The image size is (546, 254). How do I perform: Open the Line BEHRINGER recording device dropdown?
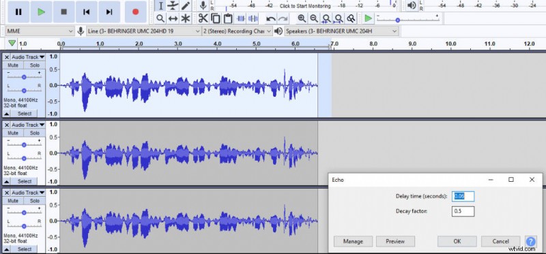[143, 31]
